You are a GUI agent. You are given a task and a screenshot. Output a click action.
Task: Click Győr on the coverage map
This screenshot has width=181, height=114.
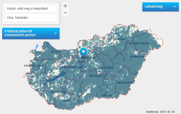coord(55,52)
